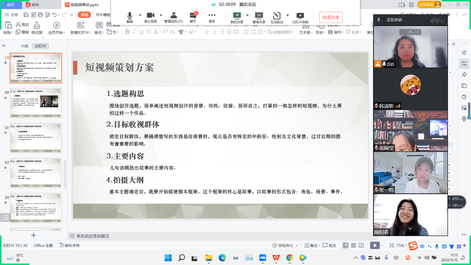Switch to the outline (大纲) tab
This screenshot has width=471, height=265.
coord(24,46)
